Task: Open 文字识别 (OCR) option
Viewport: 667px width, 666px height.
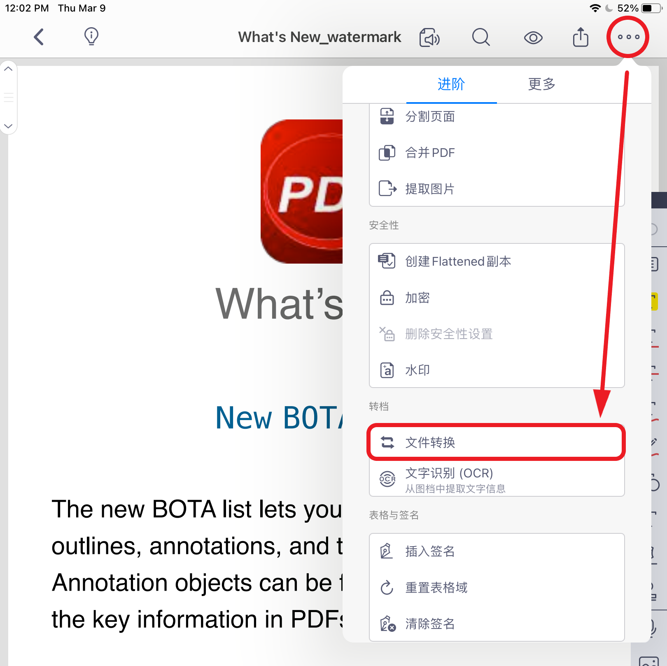Action: click(x=497, y=479)
